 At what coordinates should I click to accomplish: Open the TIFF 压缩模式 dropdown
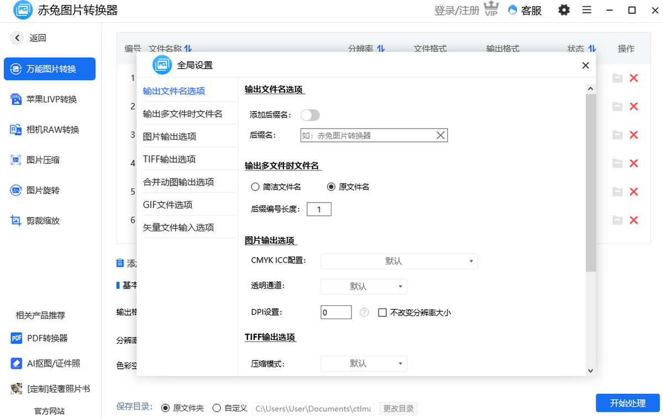point(364,363)
